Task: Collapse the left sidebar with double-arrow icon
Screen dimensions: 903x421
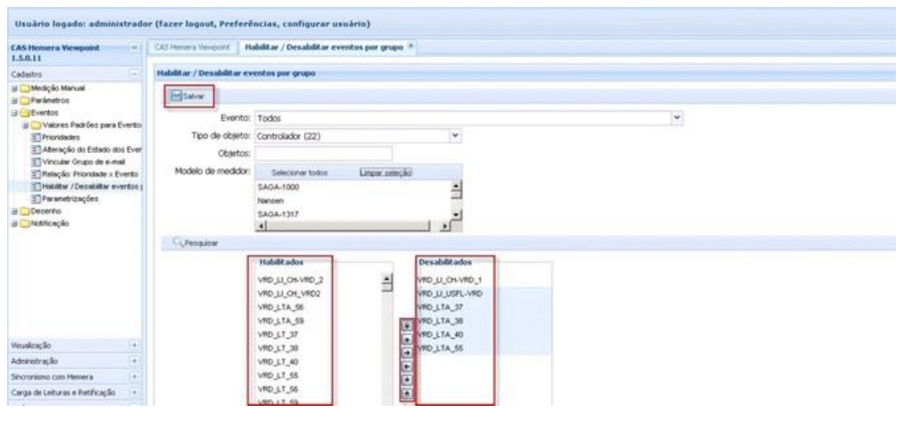Action: [134, 45]
